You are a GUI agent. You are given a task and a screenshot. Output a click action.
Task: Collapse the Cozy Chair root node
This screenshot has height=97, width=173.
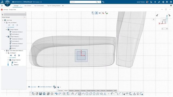click(x=3, y=20)
